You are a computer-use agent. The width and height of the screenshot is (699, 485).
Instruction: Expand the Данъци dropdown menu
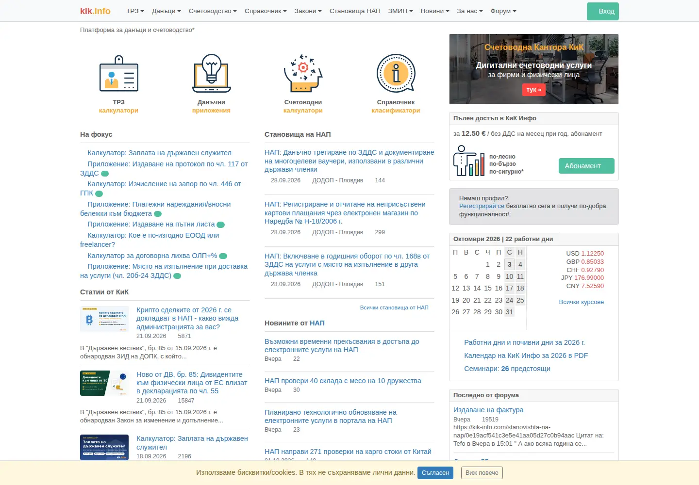[166, 11]
